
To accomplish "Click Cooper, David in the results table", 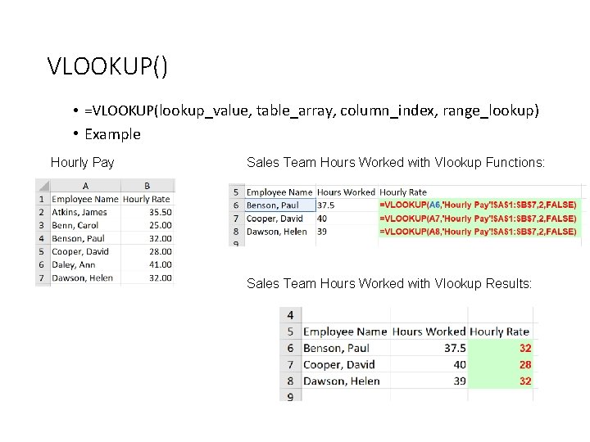I will pos(338,364).
